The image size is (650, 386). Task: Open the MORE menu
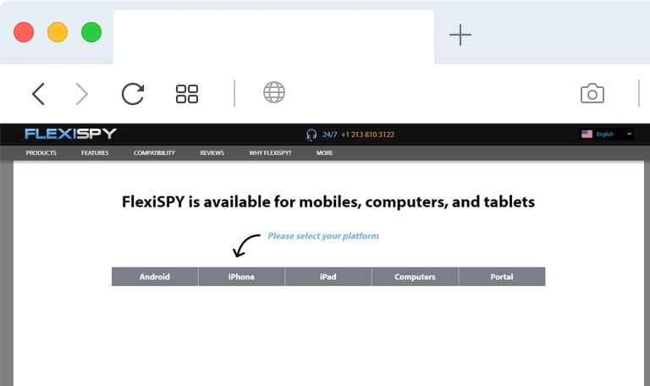(325, 153)
